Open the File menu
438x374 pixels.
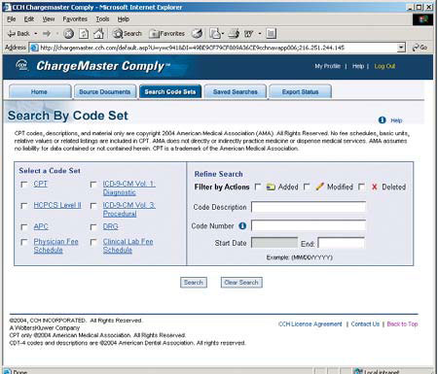pos(12,19)
